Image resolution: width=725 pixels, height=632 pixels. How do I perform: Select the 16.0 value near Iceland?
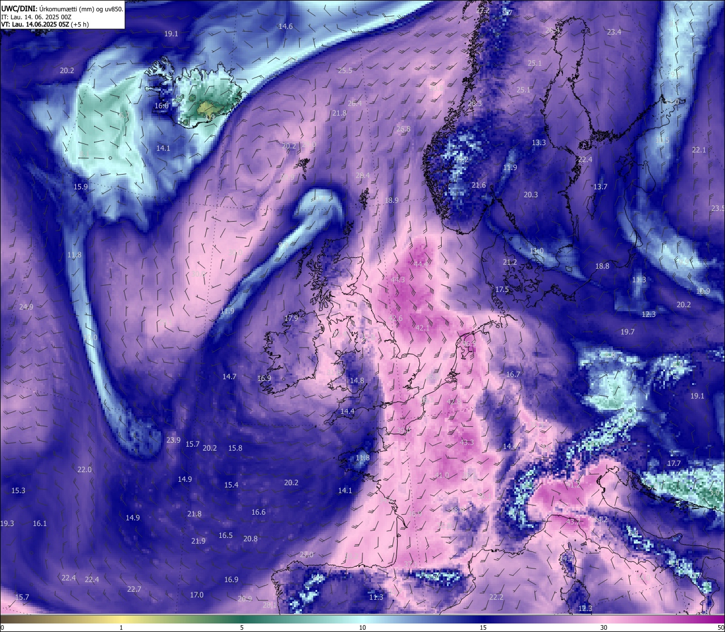(162, 105)
